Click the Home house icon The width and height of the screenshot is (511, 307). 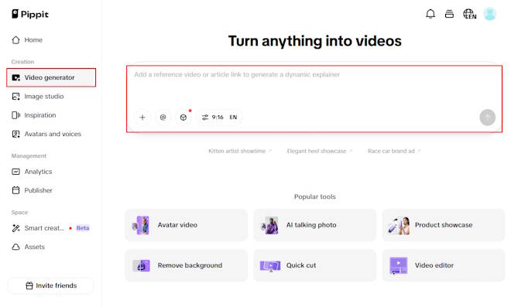15,40
